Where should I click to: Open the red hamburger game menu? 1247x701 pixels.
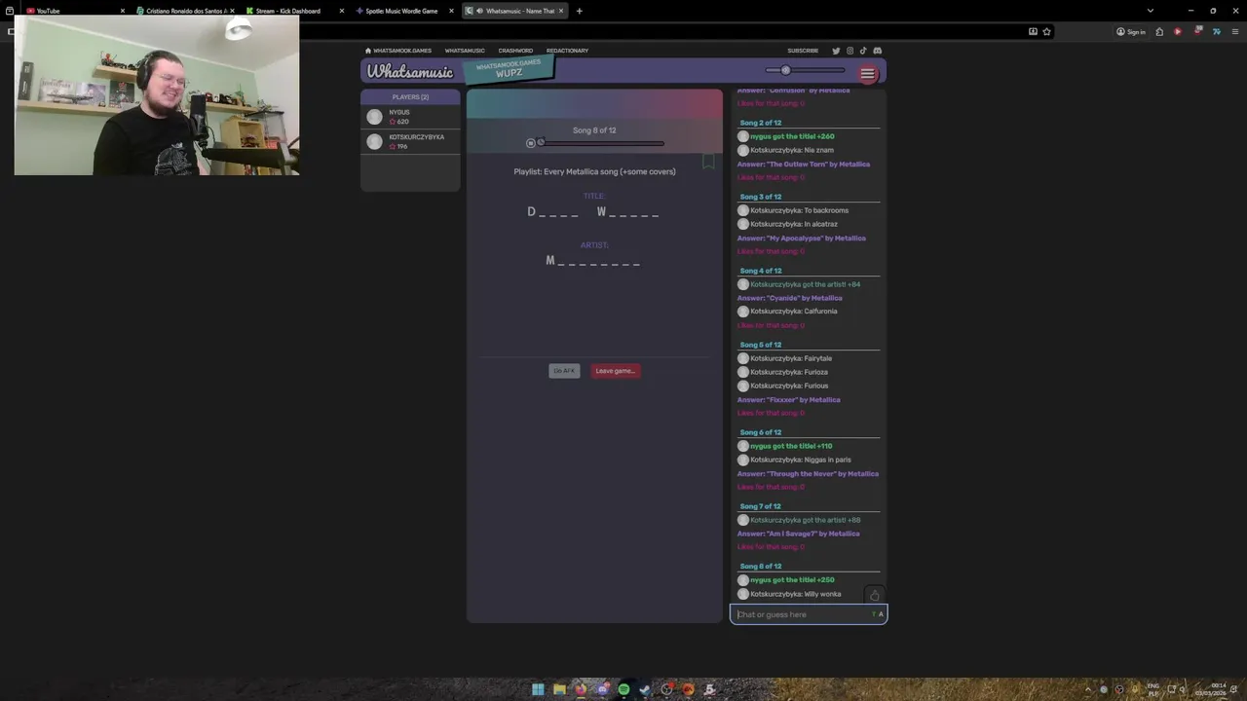tap(867, 74)
